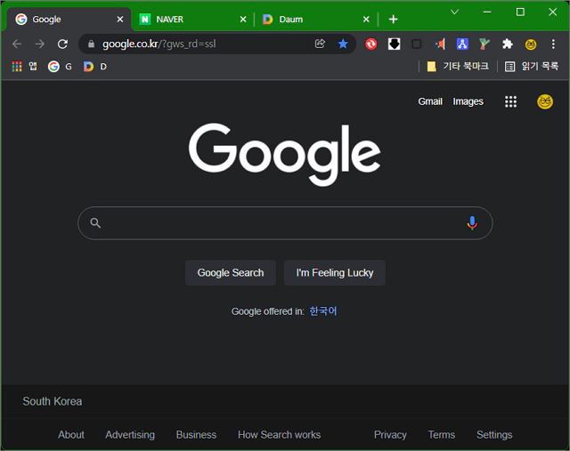Open the Business footer link
The width and height of the screenshot is (570, 451).
(196, 435)
